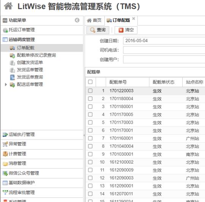Toggle the select-all checkbox in table header
205x202 pixels.
tap(90, 82)
